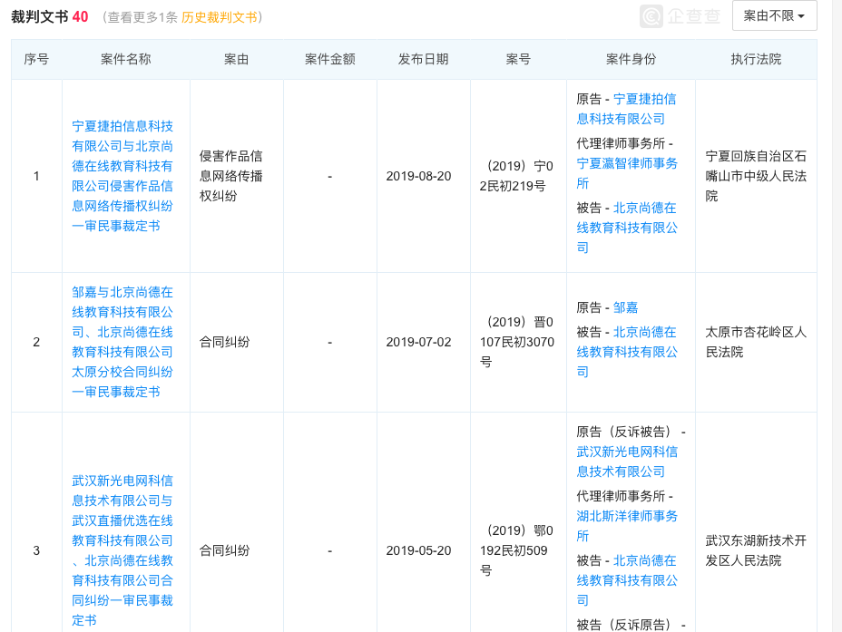The image size is (842, 632).
Task: Open the 案由不限 dropdown filter
Action: click(x=774, y=16)
